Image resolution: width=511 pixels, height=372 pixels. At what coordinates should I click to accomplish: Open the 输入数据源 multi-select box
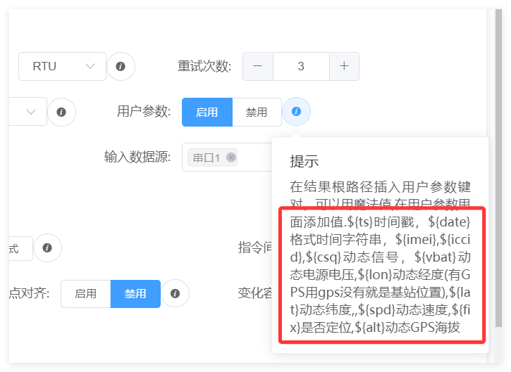tap(254, 158)
